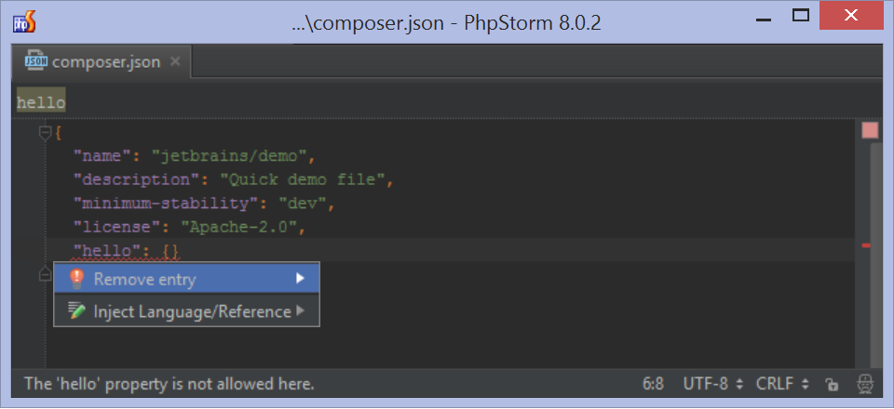Open UTF-8 file encoding dropdown

[712, 384]
